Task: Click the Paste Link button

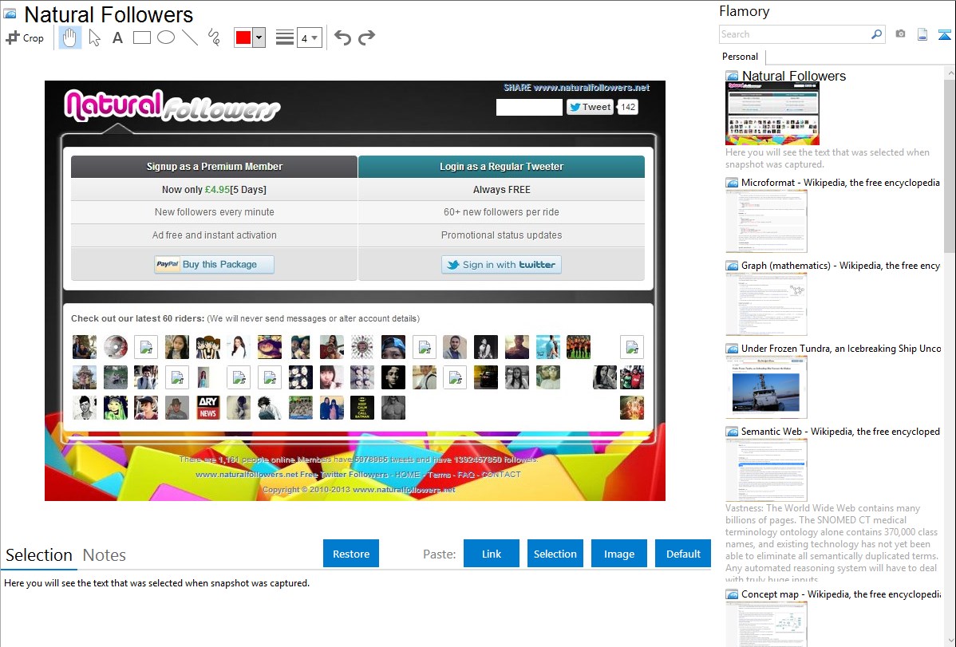Action: [492, 554]
